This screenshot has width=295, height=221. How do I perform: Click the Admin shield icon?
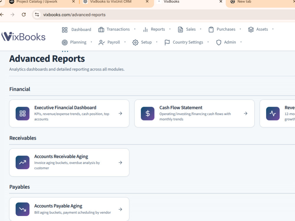point(219,42)
